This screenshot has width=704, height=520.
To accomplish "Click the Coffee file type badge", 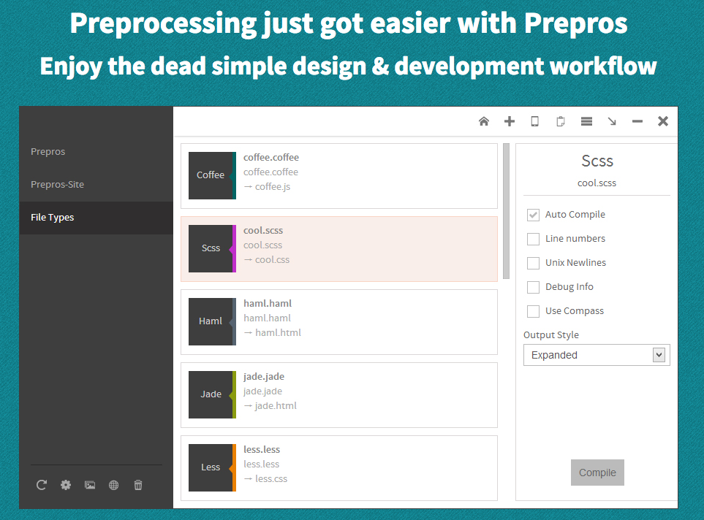I will (x=212, y=175).
